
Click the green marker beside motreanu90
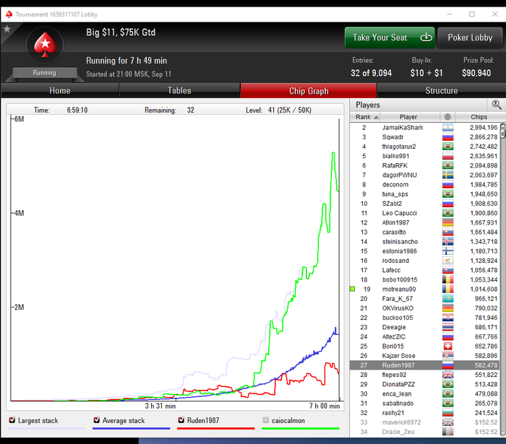[x=353, y=289]
